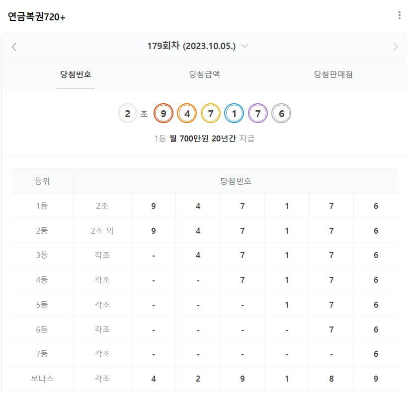Open the 당첨판매점 tab
This screenshot has width=407, height=393.
point(333,74)
